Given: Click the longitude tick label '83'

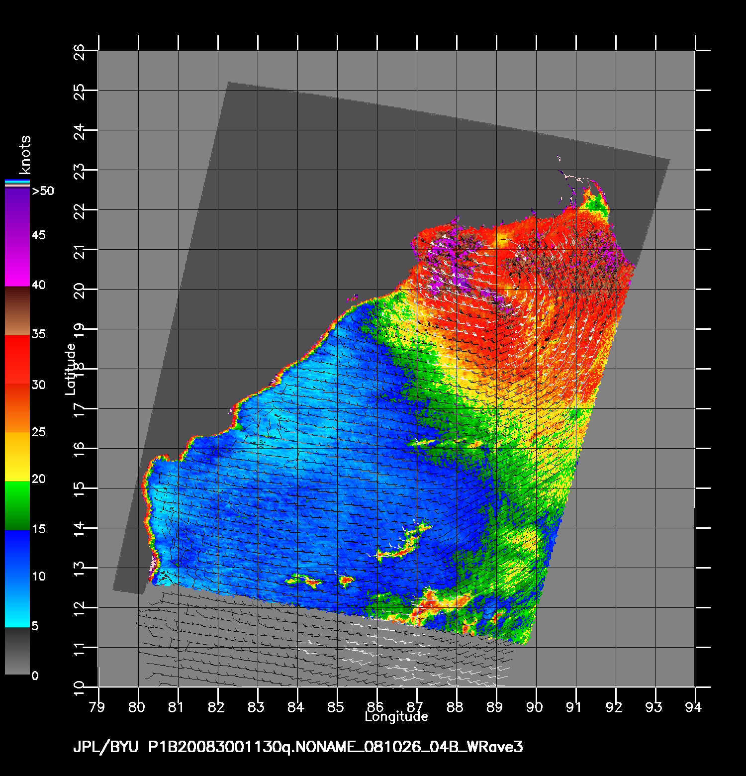Looking at the screenshot, I should point(256,707).
